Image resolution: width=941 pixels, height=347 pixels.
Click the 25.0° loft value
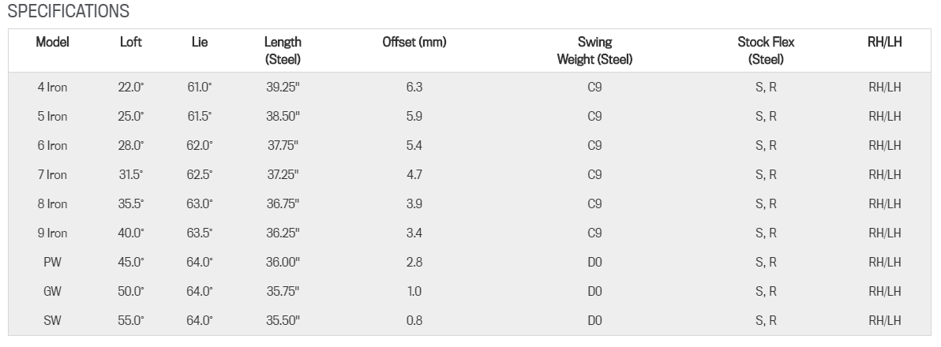131,117
